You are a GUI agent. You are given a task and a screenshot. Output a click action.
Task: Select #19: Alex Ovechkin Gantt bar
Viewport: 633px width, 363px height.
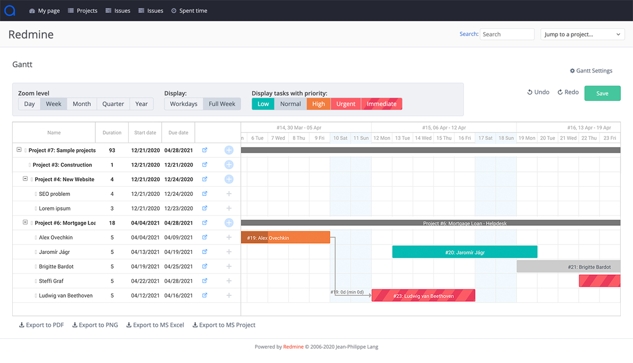[285, 237]
